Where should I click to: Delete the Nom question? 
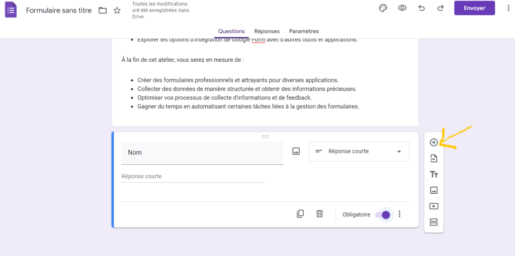coord(319,214)
